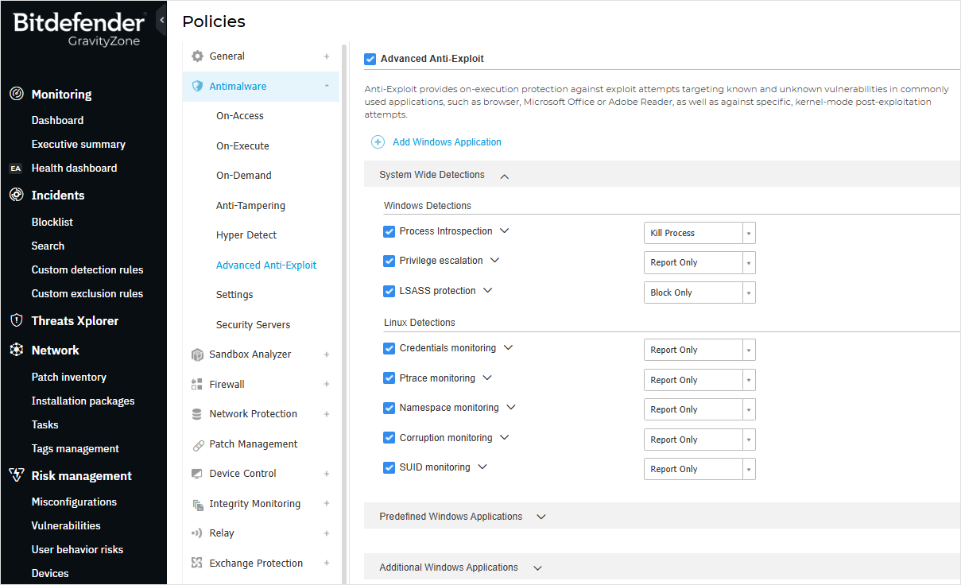Screen dimensions: 961x585
Task: Expand the Firewall section plus
Action: pyautogui.click(x=327, y=384)
